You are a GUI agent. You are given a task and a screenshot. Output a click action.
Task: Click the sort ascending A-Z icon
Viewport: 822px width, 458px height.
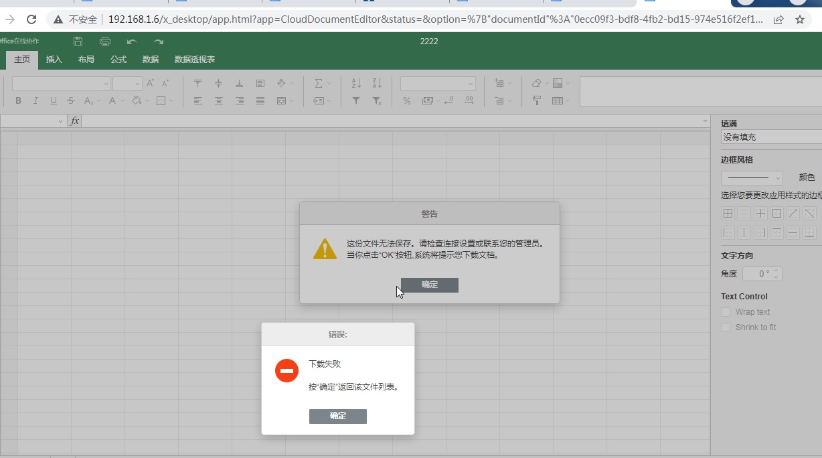pyautogui.click(x=356, y=84)
